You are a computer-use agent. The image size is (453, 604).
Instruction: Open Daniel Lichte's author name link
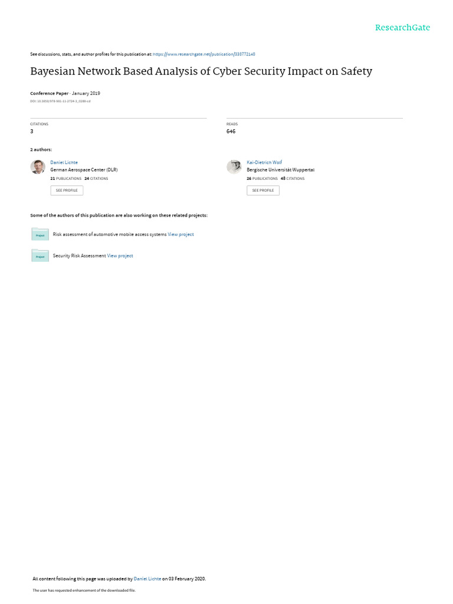pyautogui.click(x=64, y=162)
